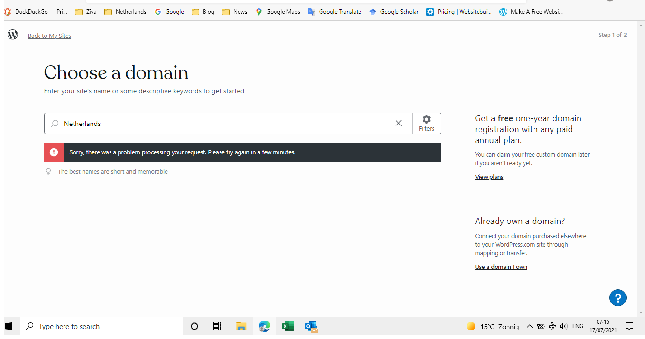Open the volume speaker tray icon

(x=563, y=326)
